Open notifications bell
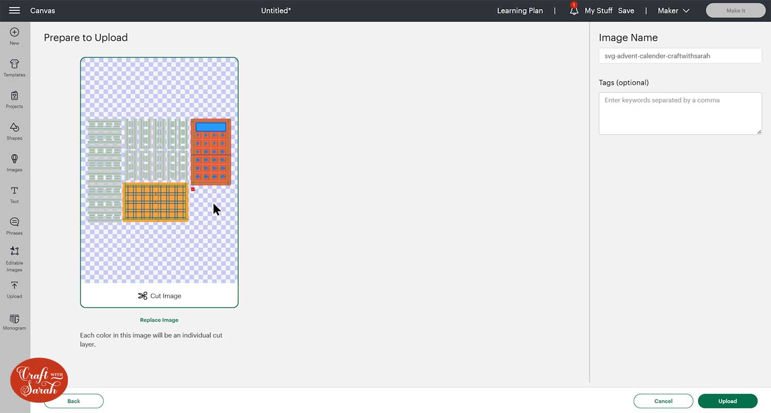 pyautogui.click(x=574, y=10)
